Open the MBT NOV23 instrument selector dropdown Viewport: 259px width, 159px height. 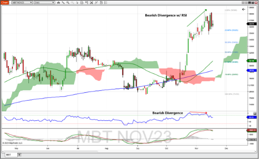pos(22,2)
